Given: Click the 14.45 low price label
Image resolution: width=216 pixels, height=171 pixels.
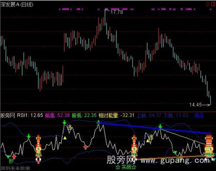Looking at the screenshot, I should (x=195, y=105).
